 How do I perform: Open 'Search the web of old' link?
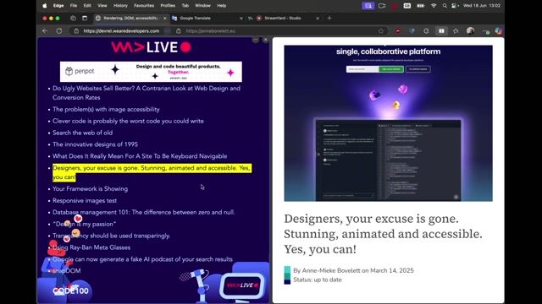pyautogui.click(x=83, y=133)
